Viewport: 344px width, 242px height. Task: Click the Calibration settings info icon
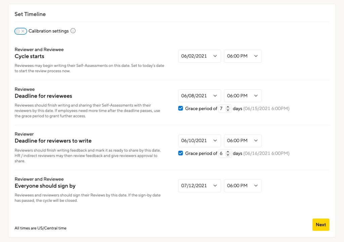[73, 31]
